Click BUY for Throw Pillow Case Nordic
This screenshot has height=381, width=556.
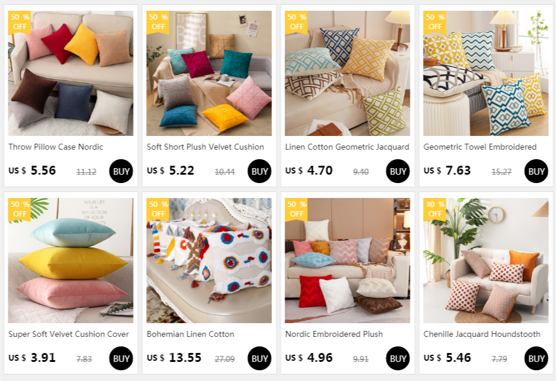[x=121, y=171]
